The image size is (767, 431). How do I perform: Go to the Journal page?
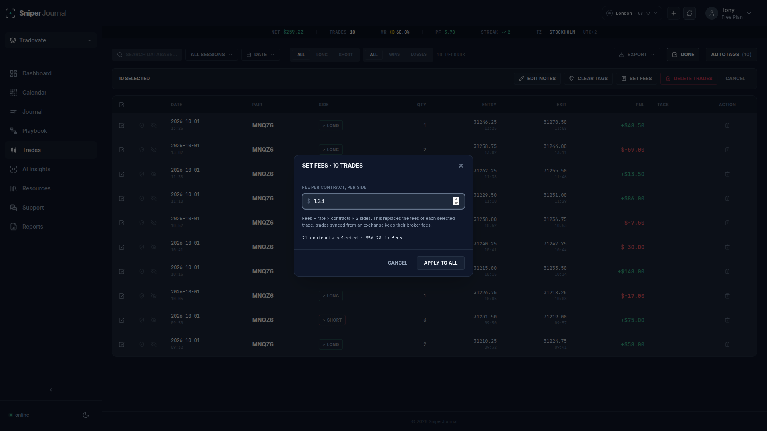(51, 112)
